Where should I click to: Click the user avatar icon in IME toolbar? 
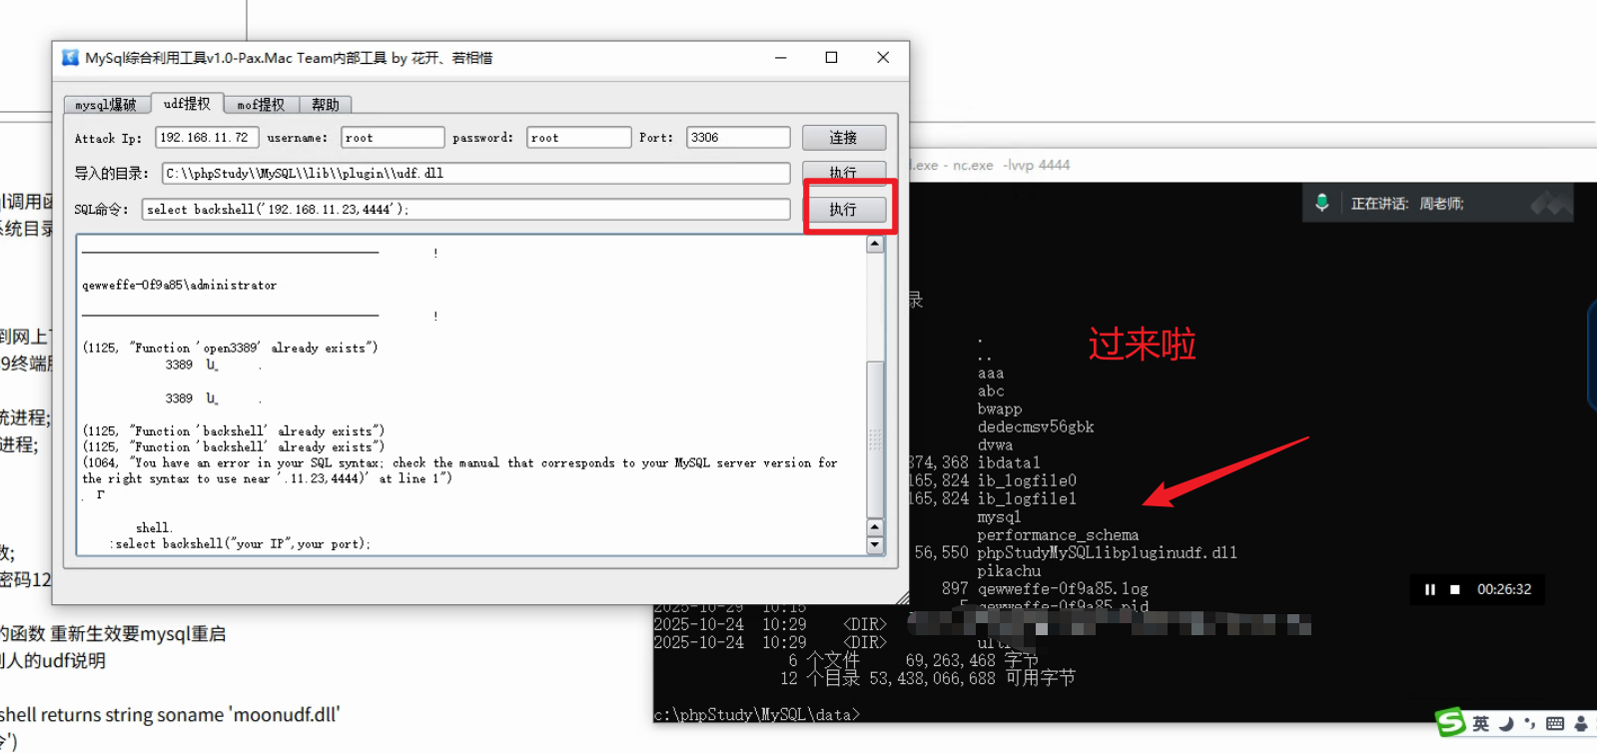point(1581,724)
